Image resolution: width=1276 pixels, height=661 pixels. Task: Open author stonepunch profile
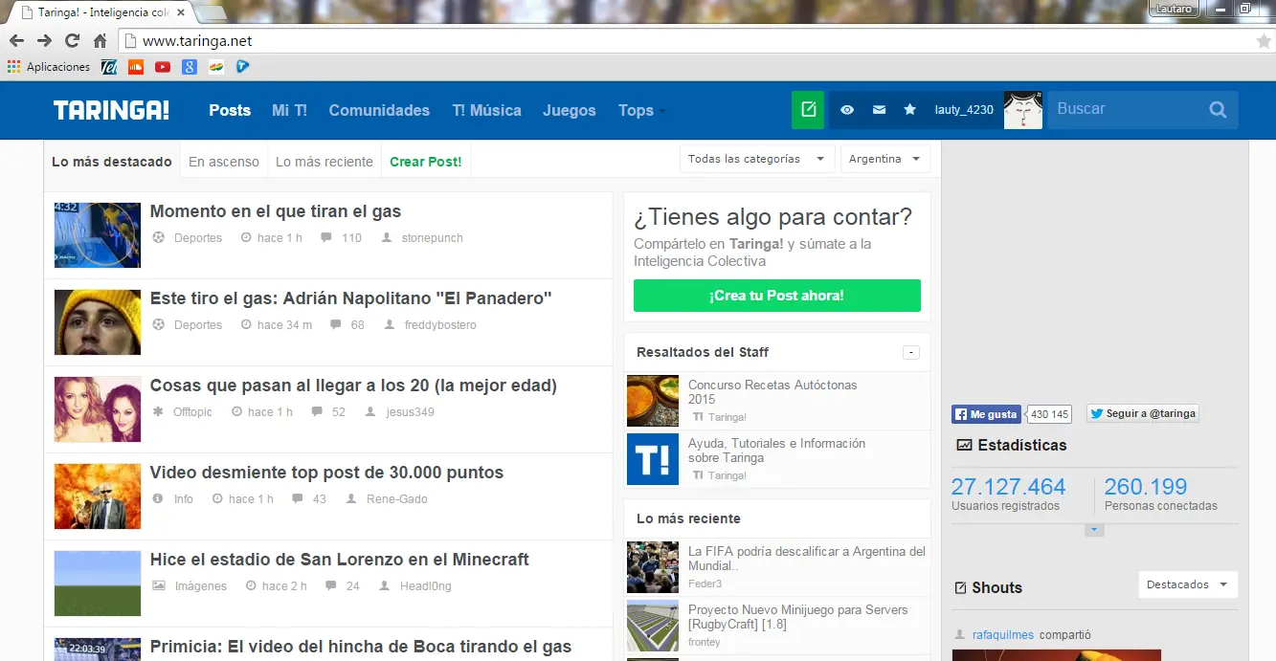pos(433,238)
